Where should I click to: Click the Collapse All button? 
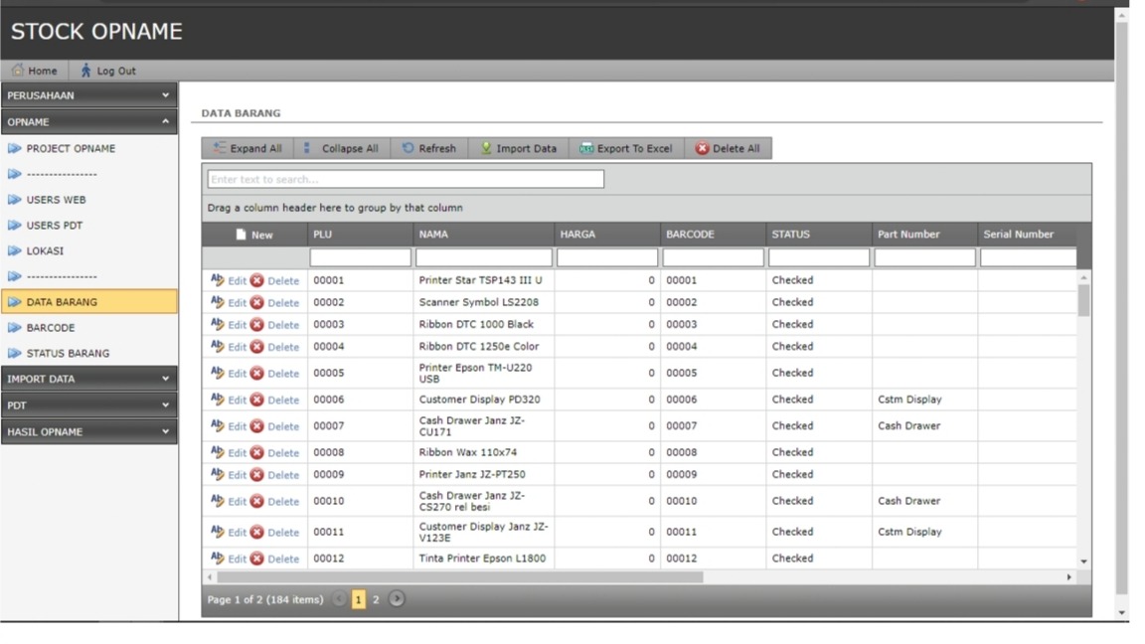[342, 148]
